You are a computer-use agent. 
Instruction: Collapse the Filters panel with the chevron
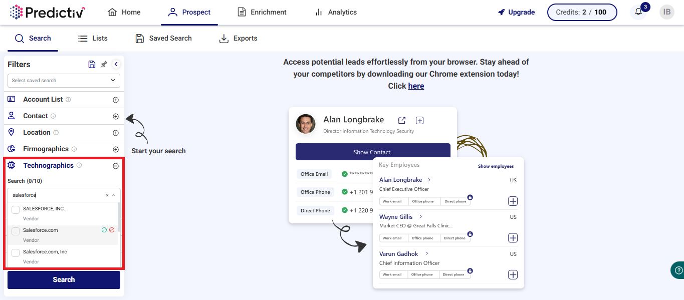pyautogui.click(x=116, y=64)
